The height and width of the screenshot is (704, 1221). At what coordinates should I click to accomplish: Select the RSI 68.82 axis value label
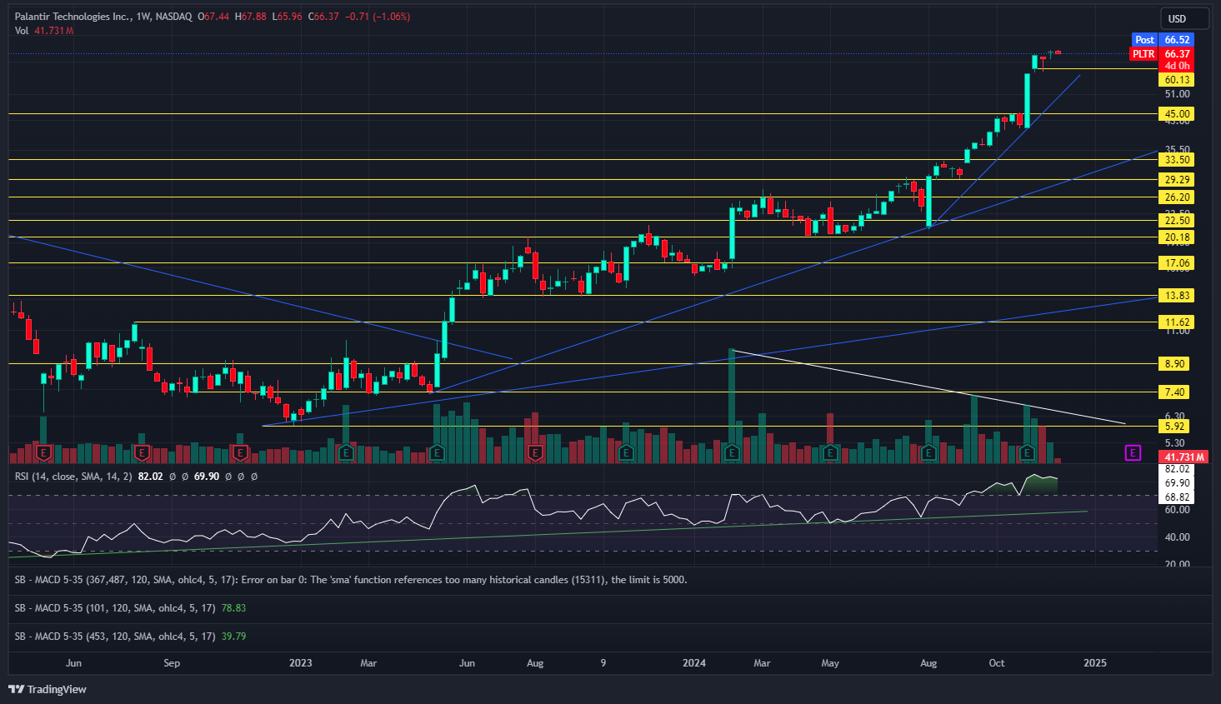(x=1177, y=497)
